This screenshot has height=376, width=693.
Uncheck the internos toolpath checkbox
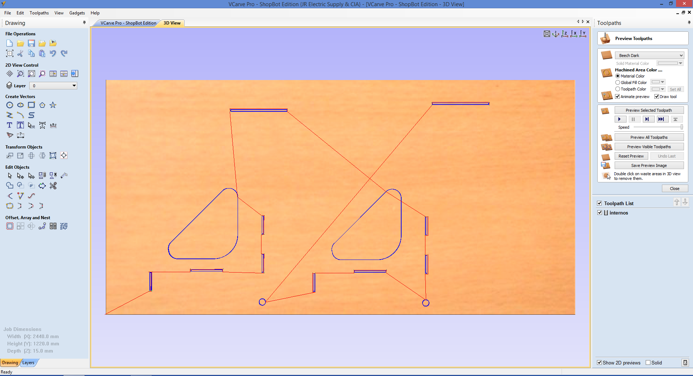[600, 213]
